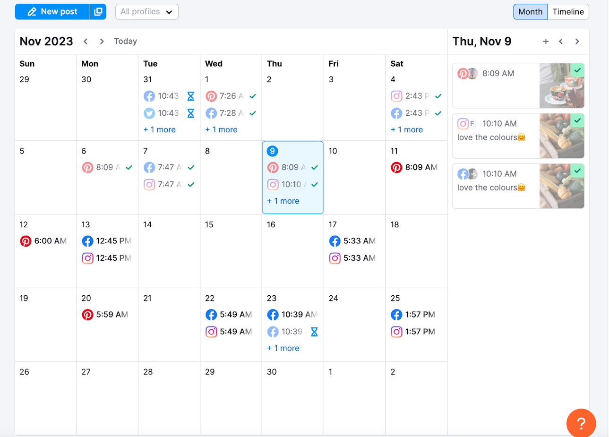Select the Month view toggle

(530, 11)
